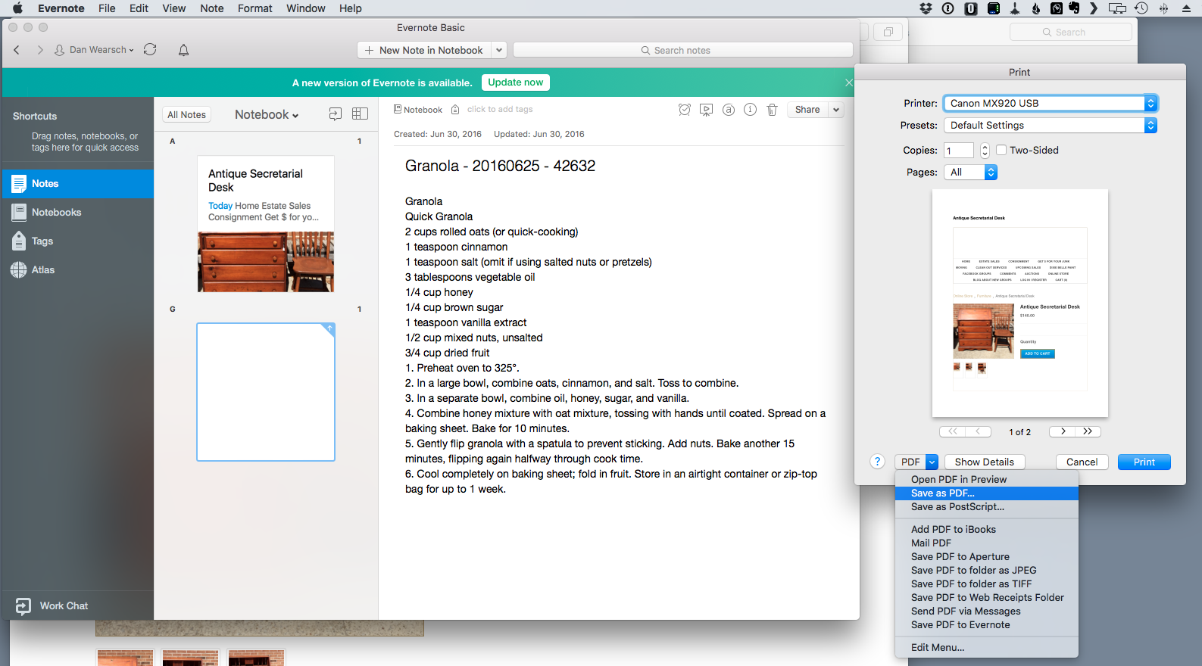Select the blank note card under G

266,392
